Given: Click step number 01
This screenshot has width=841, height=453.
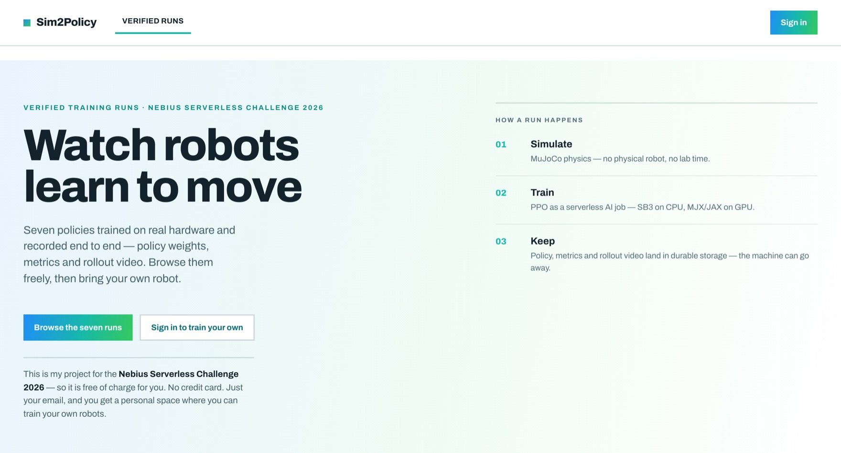Looking at the screenshot, I should click(x=501, y=144).
